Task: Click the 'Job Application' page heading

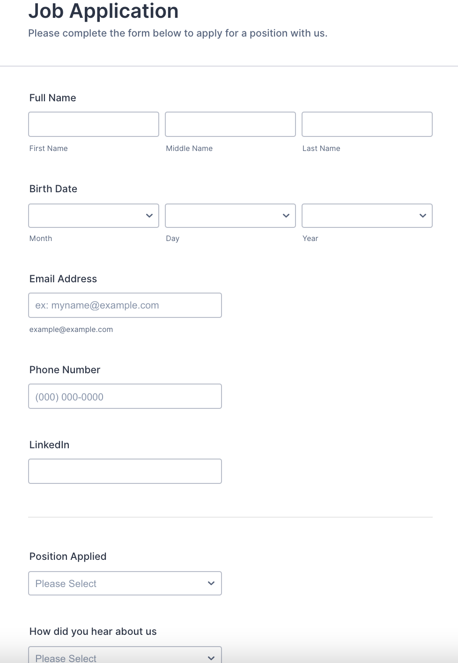Action: [103, 11]
